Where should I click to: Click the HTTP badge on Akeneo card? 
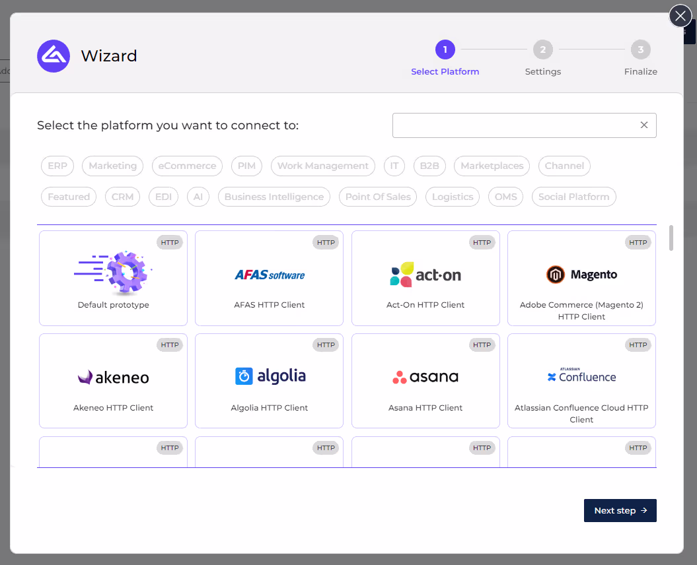[170, 345]
